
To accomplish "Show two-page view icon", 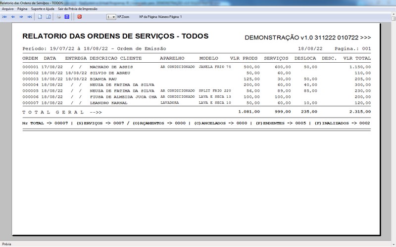I will (x=48, y=17).
